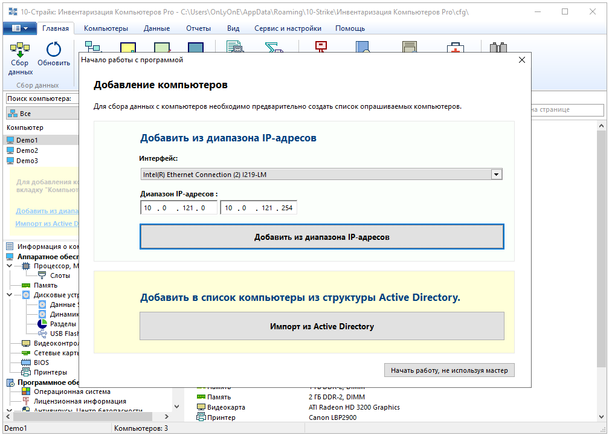The width and height of the screenshot is (609, 435).
Task: Collapse the Процессор tree node
Action: pyautogui.click(x=9, y=266)
